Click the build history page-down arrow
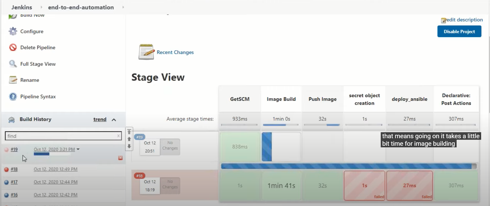The height and width of the screenshot is (206, 490). 129,146
